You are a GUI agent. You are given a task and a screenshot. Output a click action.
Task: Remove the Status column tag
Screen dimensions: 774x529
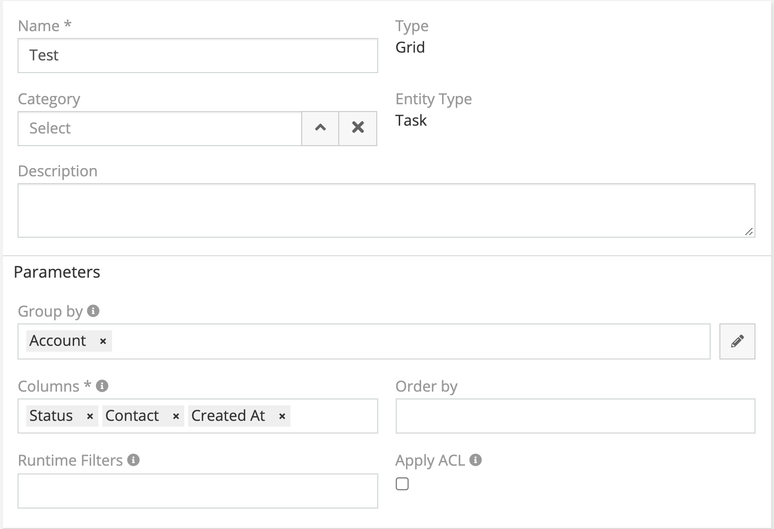click(90, 416)
